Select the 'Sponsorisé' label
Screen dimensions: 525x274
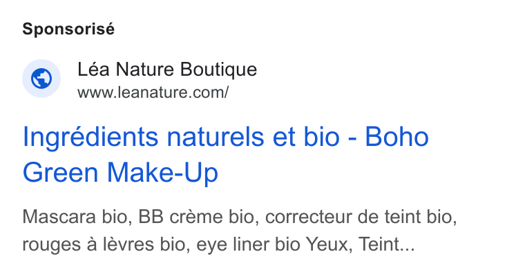pos(68,29)
